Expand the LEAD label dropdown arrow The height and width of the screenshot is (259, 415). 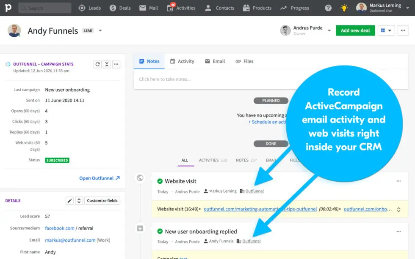[100, 30]
